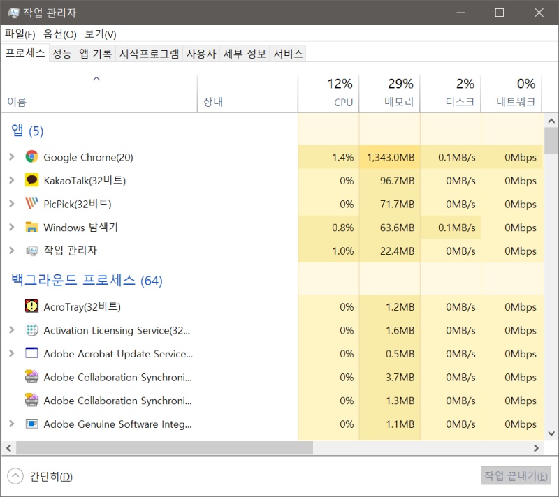Click the 앱 (5) group header
Viewport: 559px width, 497px height.
pyautogui.click(x=27, y=131)
